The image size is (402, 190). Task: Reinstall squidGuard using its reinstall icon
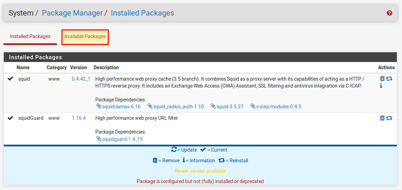pos(389,118)
